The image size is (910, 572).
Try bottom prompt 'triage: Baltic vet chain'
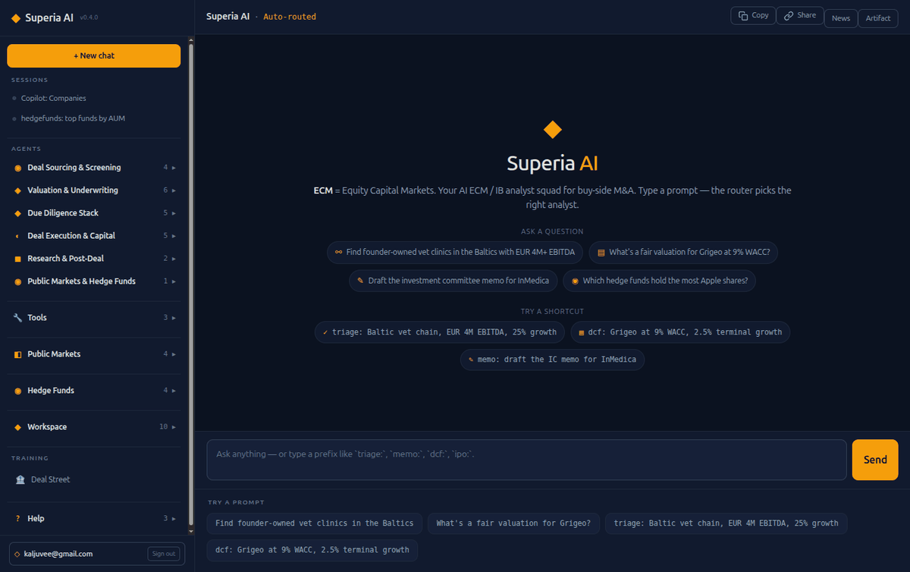726,523
